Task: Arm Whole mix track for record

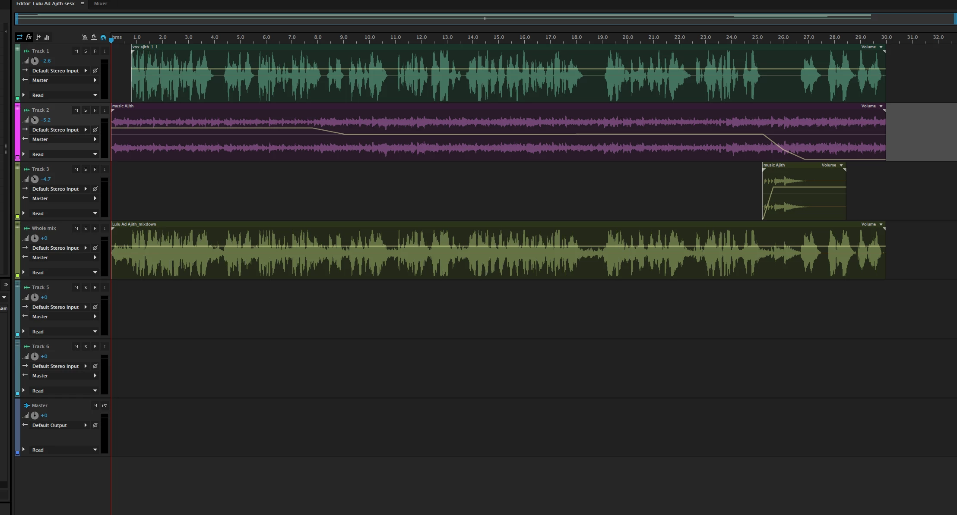Action: [95, 228]
